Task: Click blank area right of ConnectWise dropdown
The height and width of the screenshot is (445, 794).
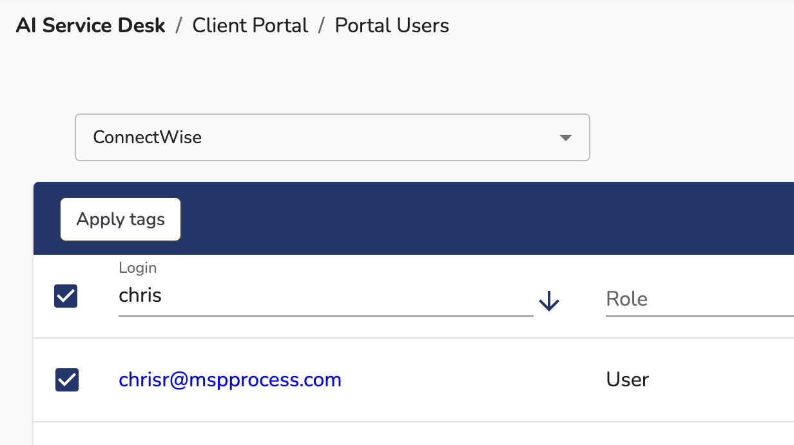Action: [x=690, y=137]
